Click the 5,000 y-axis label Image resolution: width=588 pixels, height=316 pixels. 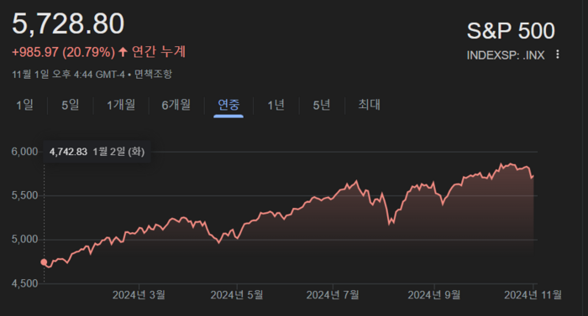(24, 239)
